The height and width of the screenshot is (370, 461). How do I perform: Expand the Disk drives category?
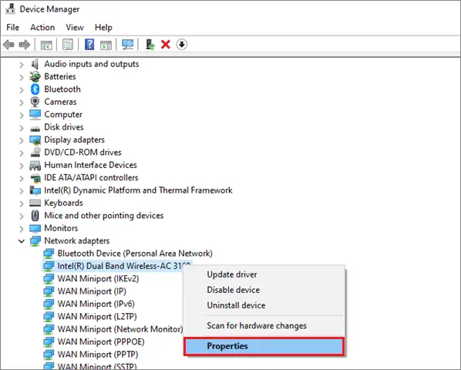[x=21, y=127]
